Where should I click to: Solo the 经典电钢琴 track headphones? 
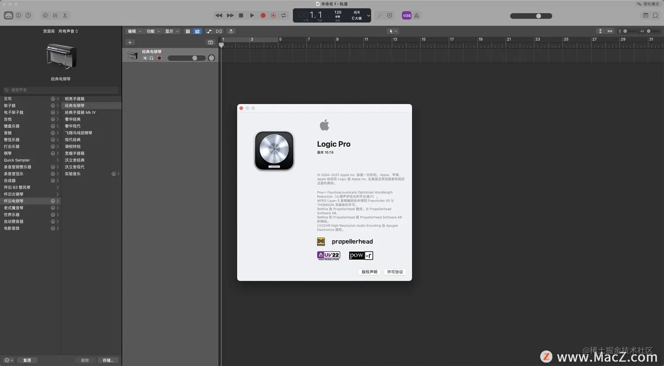click(x=152, y=58)
